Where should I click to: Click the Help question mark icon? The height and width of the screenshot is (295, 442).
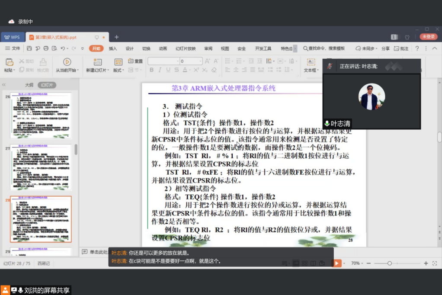417,48
